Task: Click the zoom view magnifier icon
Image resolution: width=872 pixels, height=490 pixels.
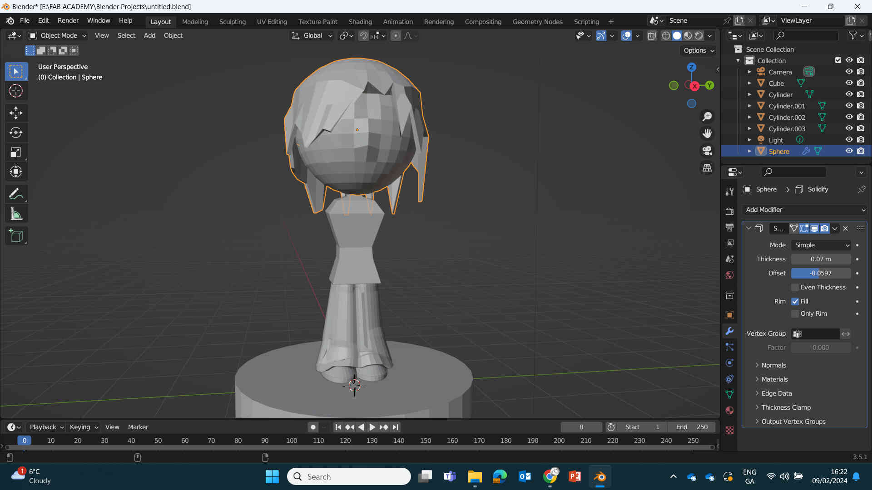Action: pos(707,117)
